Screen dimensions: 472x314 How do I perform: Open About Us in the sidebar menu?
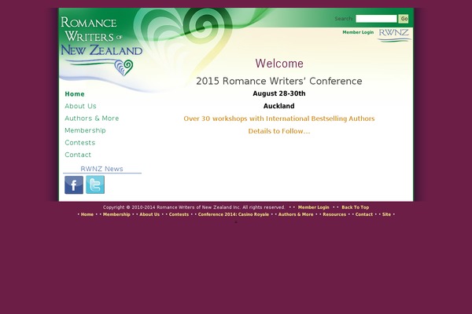[80, 106]
